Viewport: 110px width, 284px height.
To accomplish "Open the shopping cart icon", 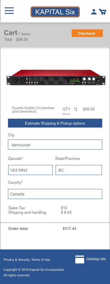I will (x=102, y=12).
